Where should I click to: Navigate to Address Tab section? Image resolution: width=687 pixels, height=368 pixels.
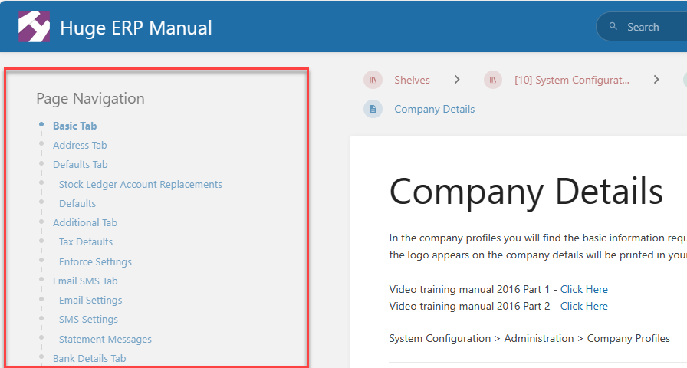click(x=80, y=145)
